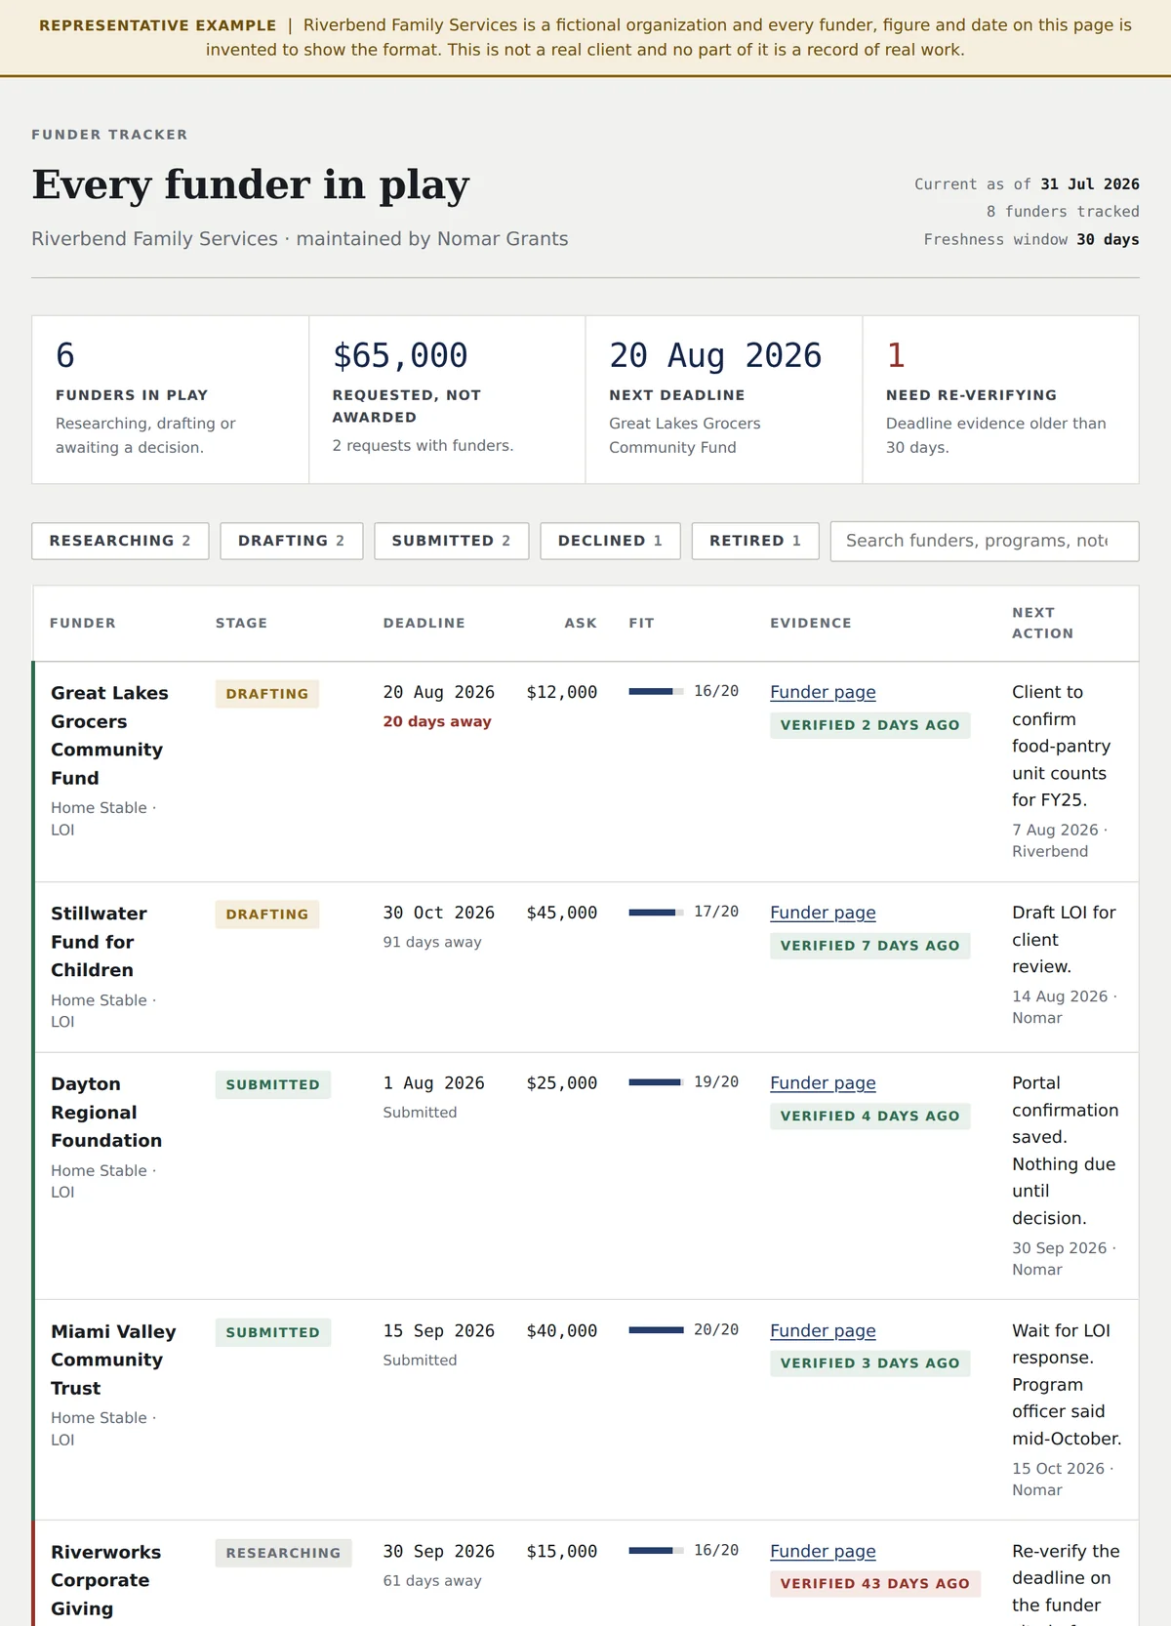Filter by Researching stage
Viewport: 1171px width, 1626px height.
point(120,541)
